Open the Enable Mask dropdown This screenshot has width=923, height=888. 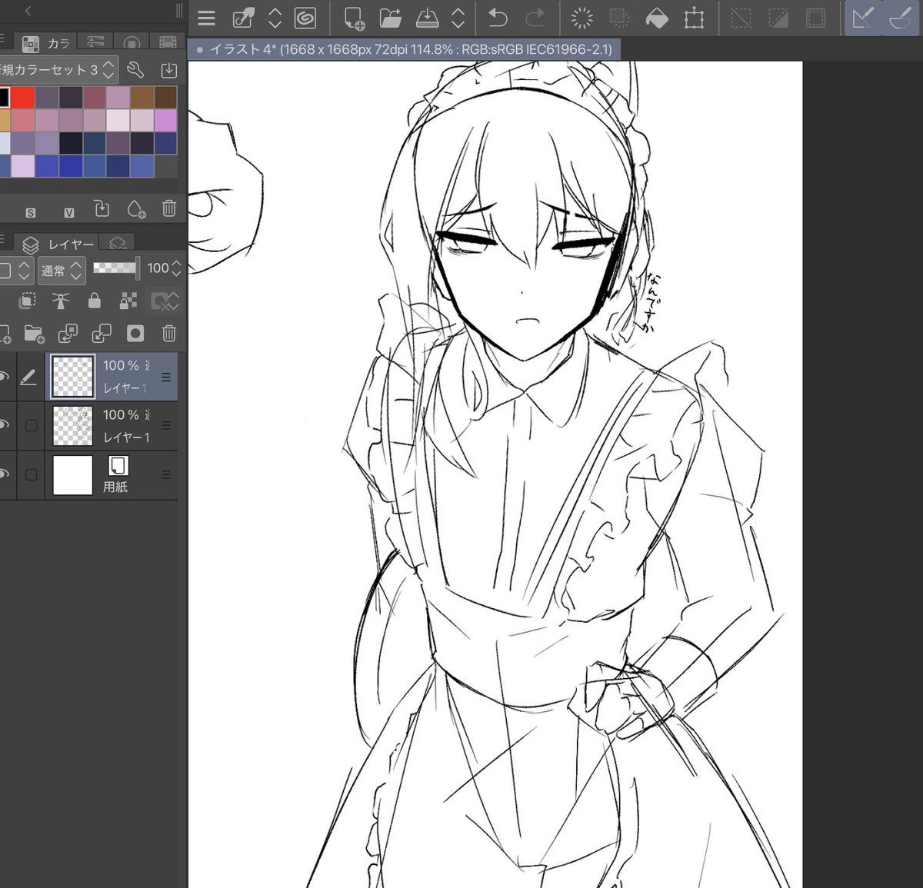(165, 301)
